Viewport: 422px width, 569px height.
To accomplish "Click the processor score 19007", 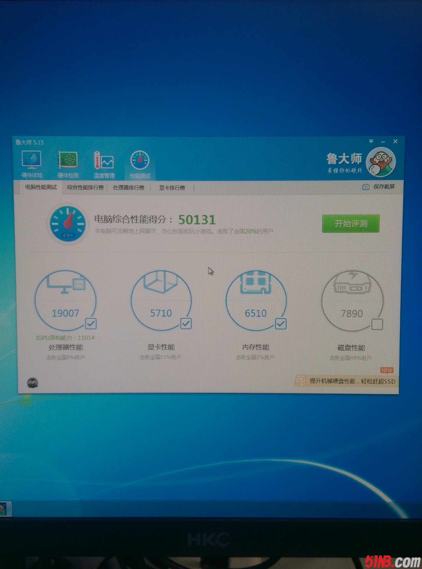I will point(66,313).
